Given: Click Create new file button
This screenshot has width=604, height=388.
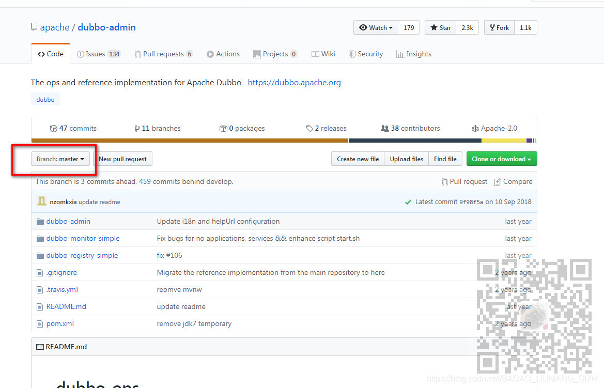Looking at the screenshot, I should (358, 159).
